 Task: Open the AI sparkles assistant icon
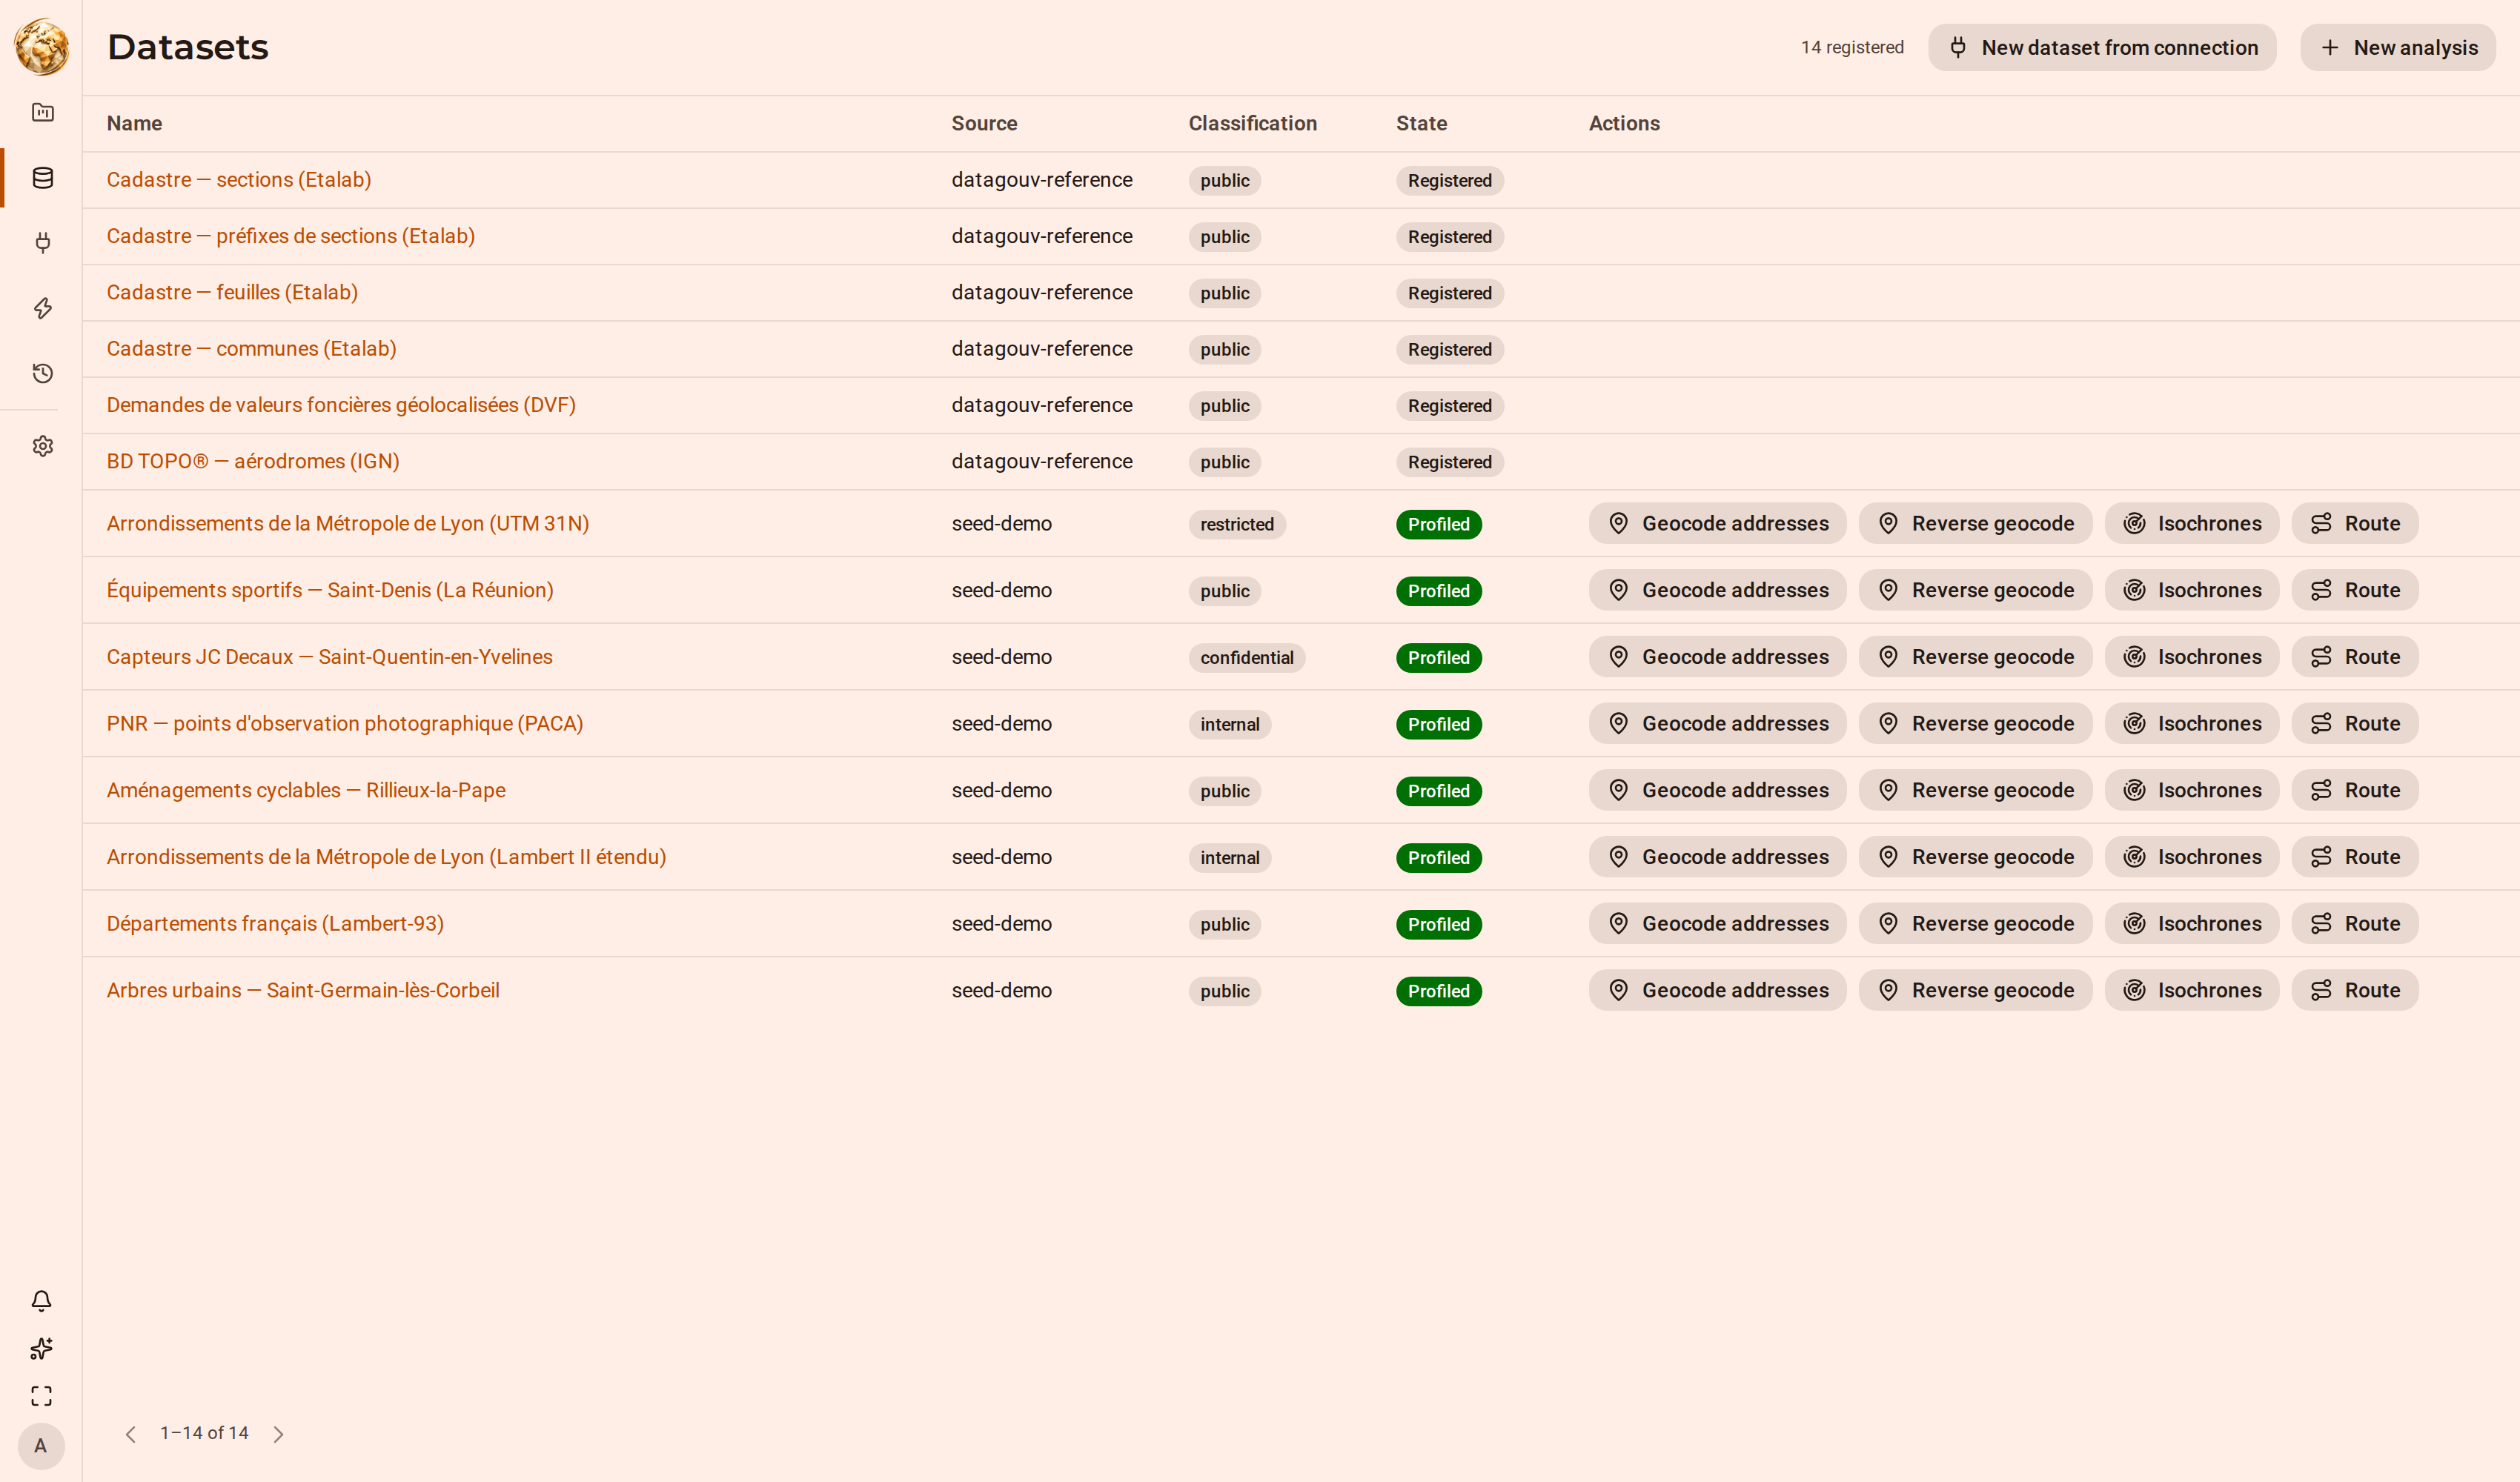point(41,1349)
